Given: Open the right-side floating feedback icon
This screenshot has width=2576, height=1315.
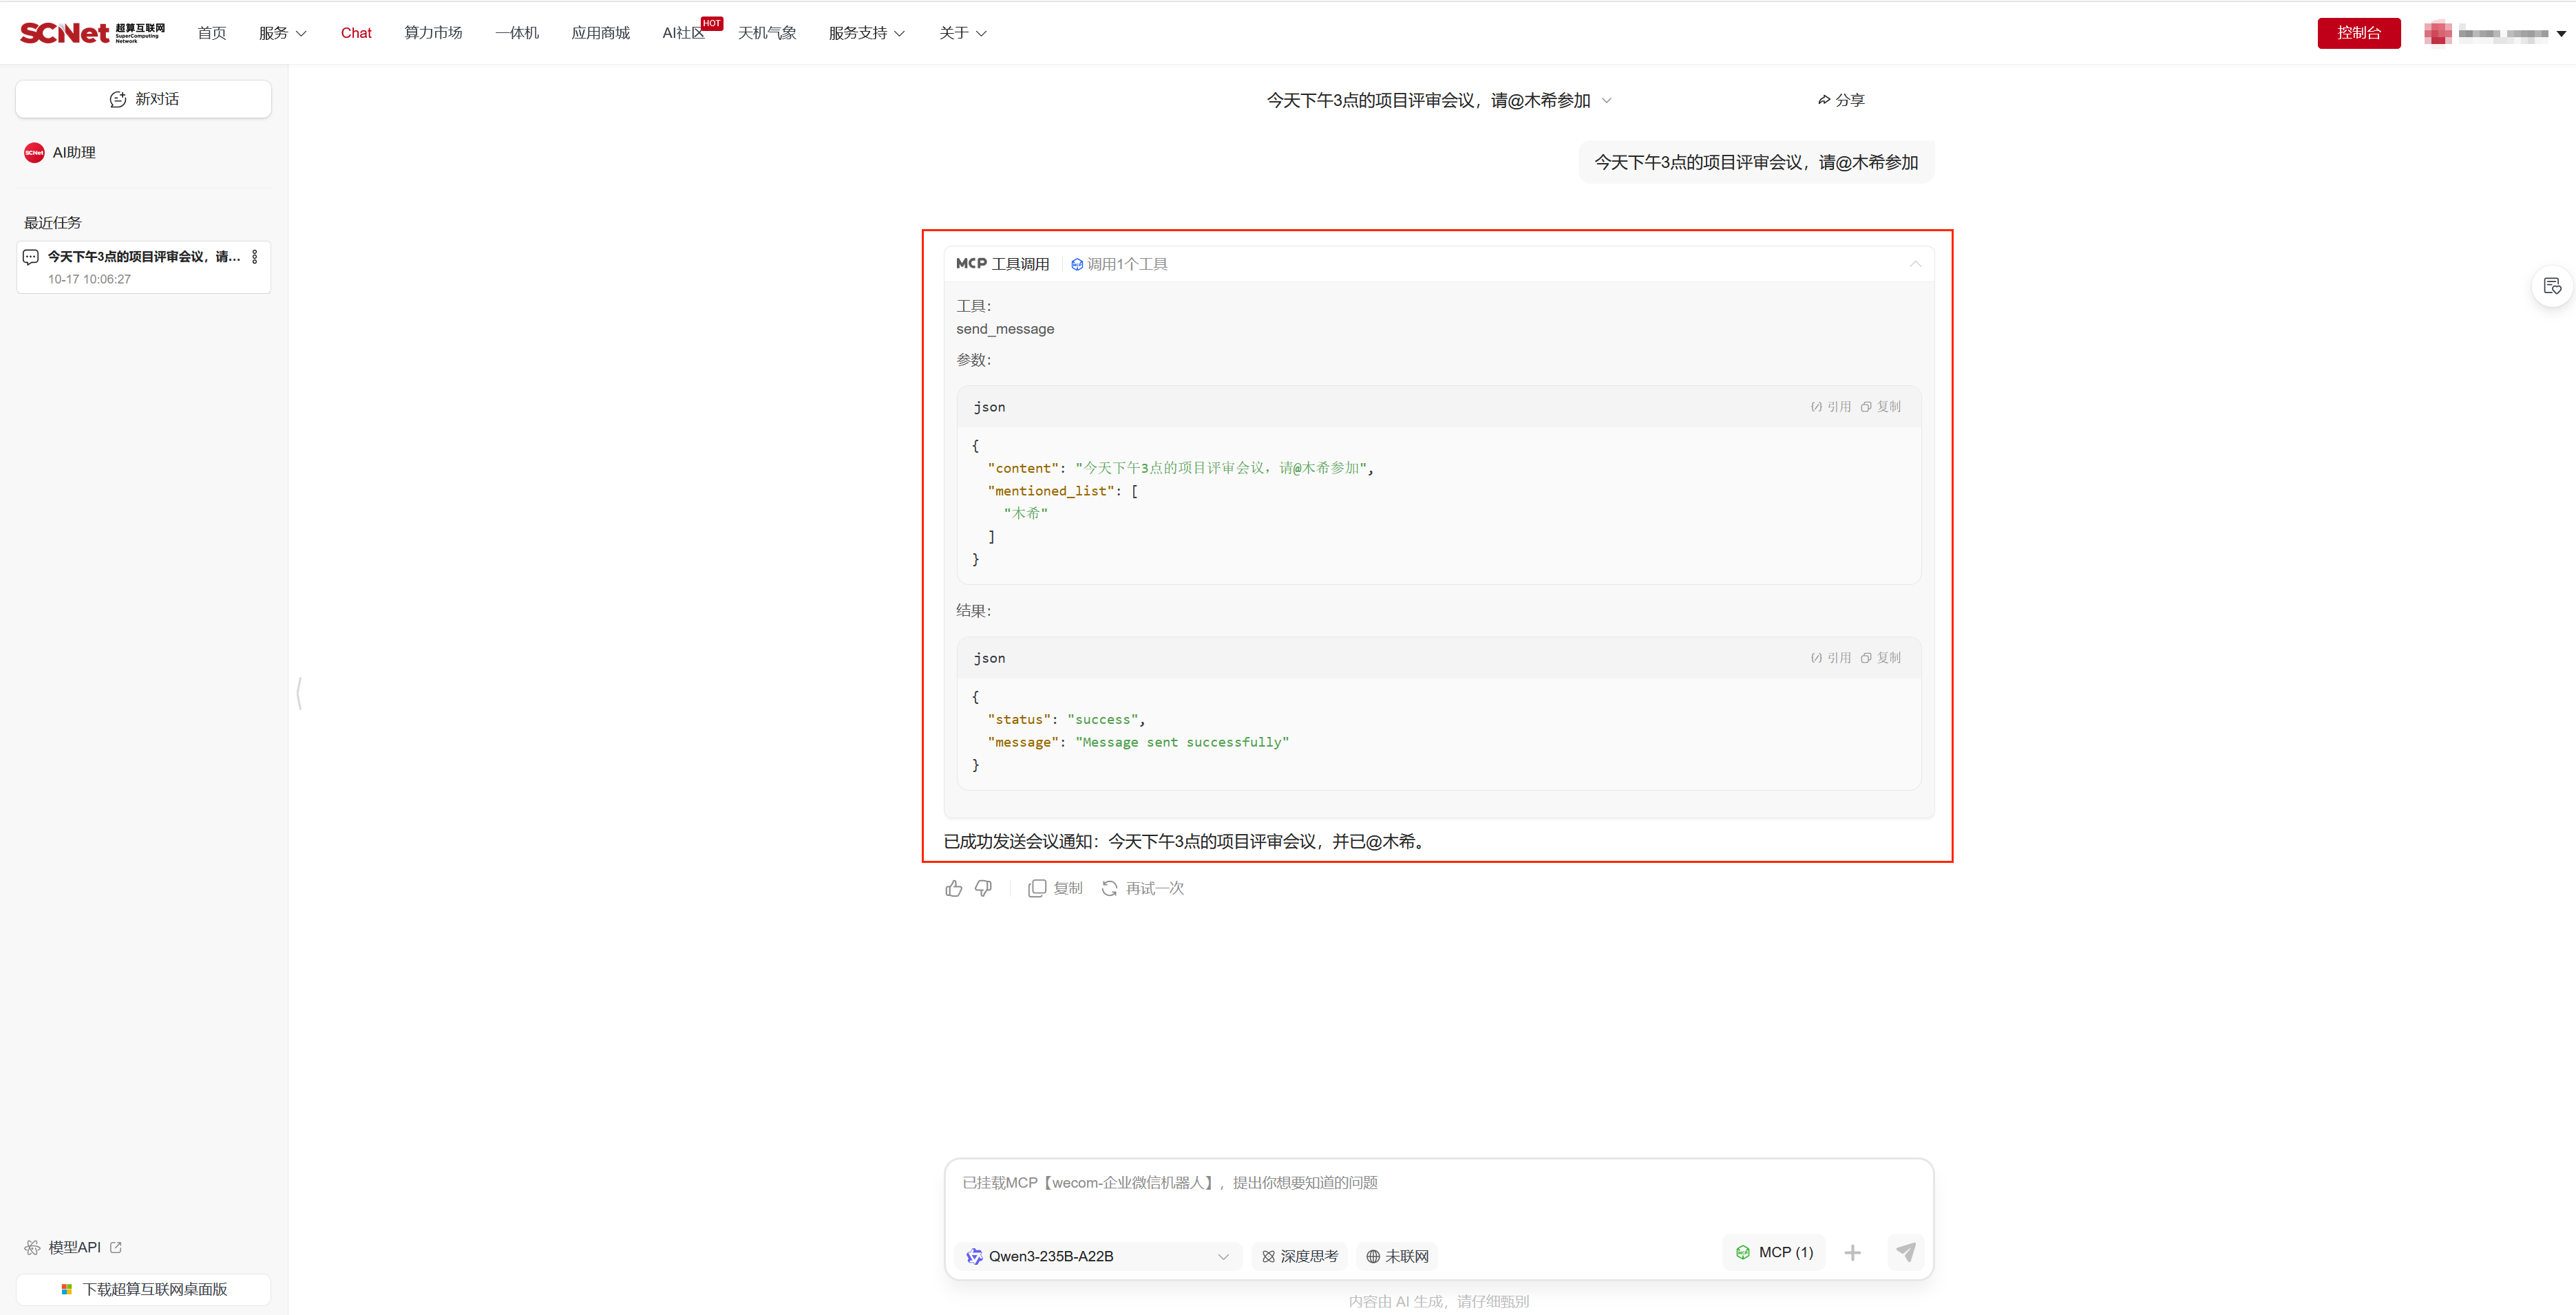Looking at the screenshot, I should (x=2552, y=287).
